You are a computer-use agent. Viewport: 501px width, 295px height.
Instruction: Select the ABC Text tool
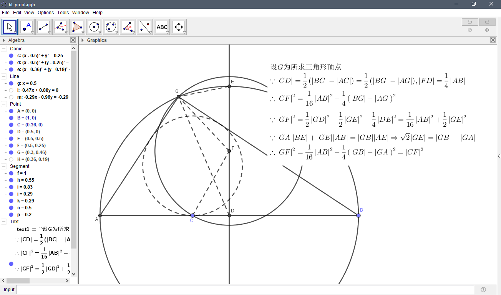(x=162, y=27)
